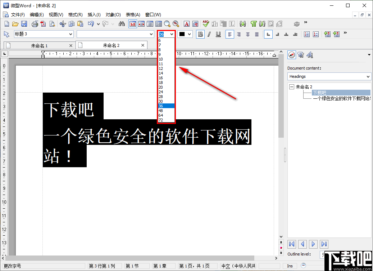Select the zoom/magnifier tool in the toolbar
This screenshot has height=271, width=373.
coord(167,24)
